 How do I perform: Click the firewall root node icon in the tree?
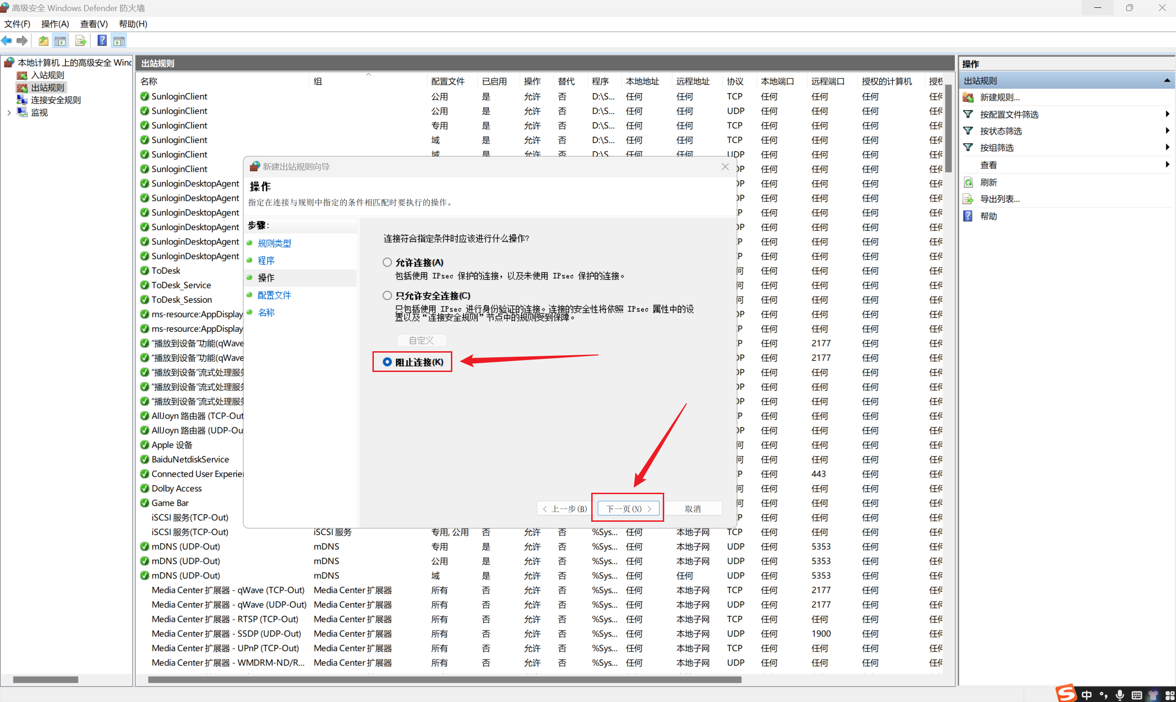pyautogui.click(x=8, y=62)
